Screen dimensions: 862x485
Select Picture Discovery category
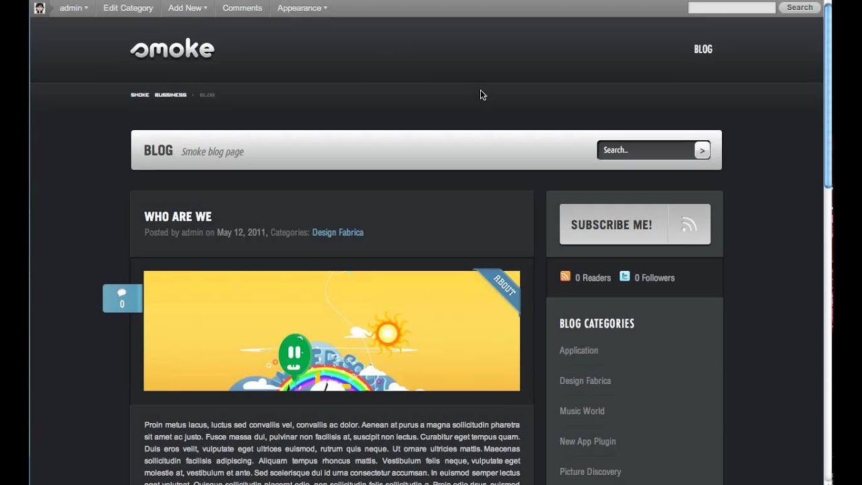coord(590,472)
